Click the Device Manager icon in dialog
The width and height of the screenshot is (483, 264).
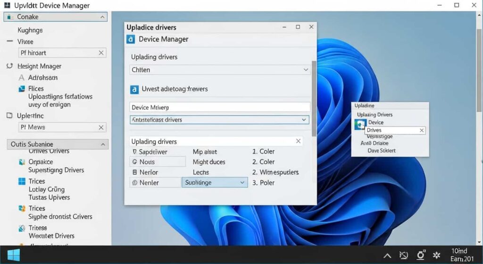pyautogui.click(x=131, y=39)
